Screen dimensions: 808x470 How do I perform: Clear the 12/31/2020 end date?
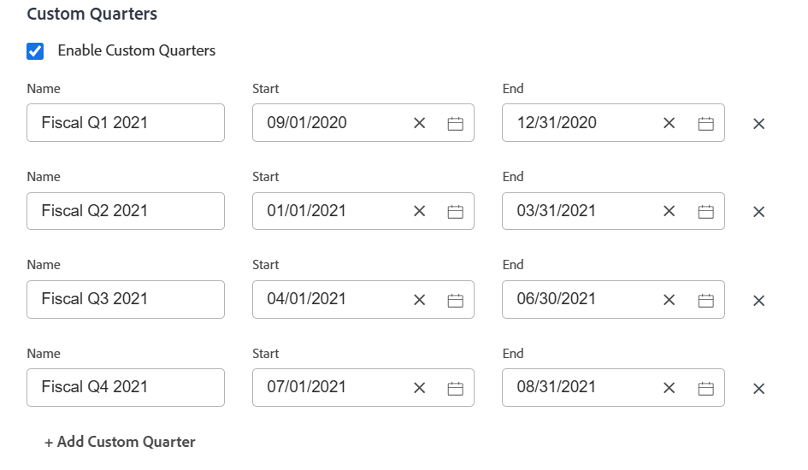point(669,124)
